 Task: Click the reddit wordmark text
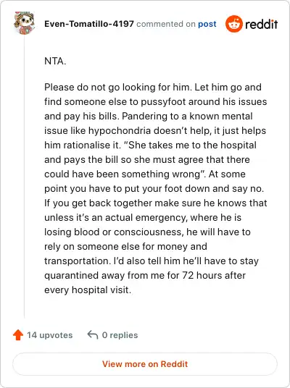[x=262, y=25]
